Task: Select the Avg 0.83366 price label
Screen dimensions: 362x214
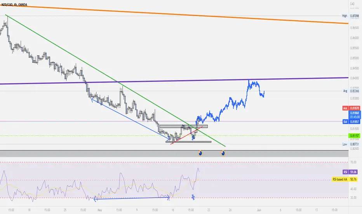Action: (x=351, y=91)
